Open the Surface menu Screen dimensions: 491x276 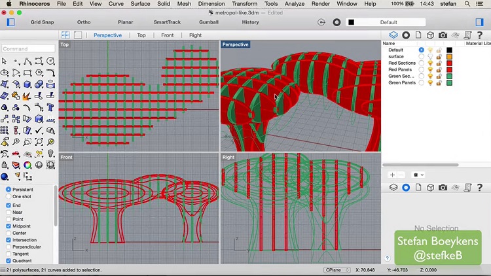pos(140,4)
